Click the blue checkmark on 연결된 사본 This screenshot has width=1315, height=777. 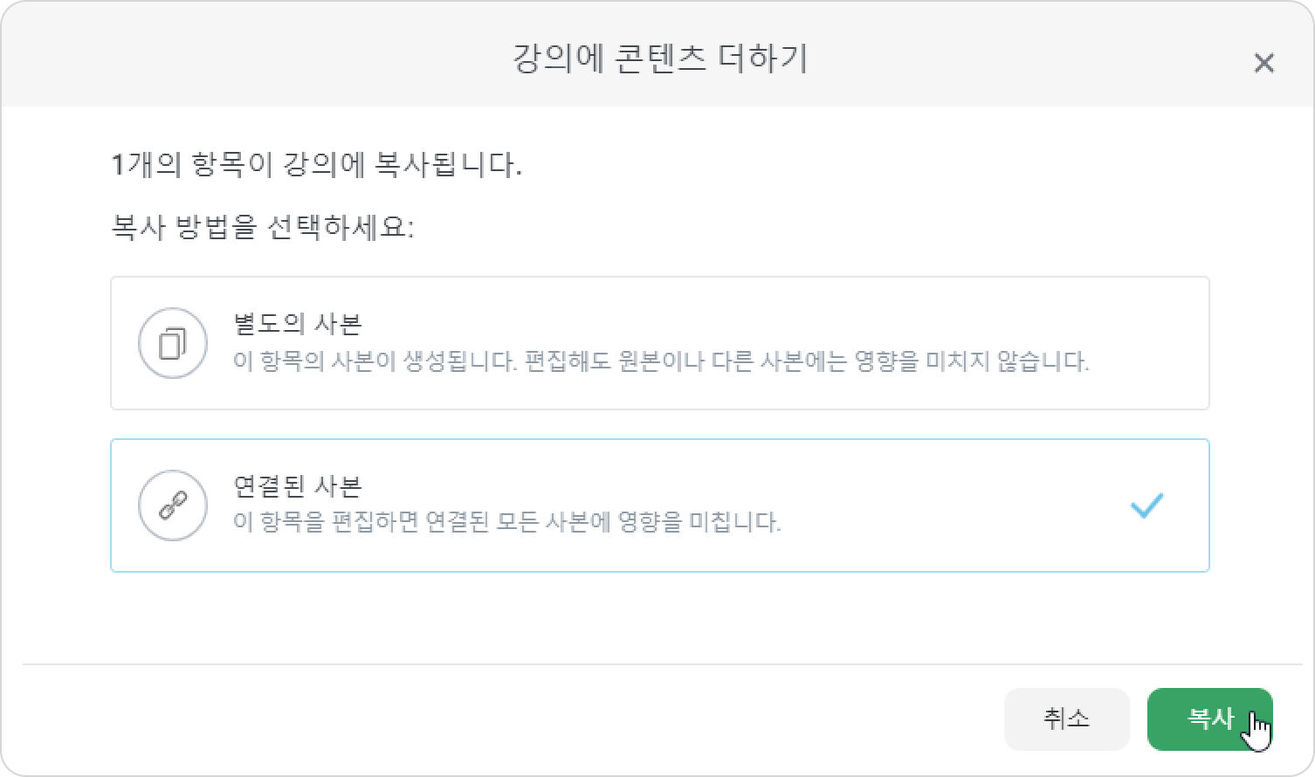[x=1146, y=505]
